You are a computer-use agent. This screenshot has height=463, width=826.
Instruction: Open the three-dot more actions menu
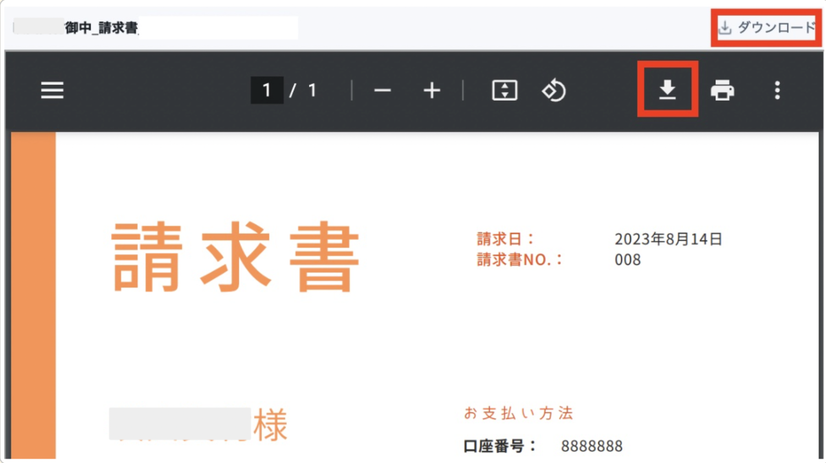777,90
